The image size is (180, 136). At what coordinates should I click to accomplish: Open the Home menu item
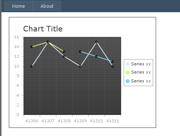click(18, 6)
